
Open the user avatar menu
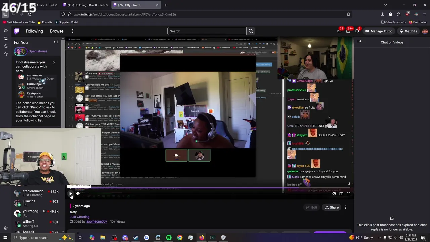click(425, 31)
